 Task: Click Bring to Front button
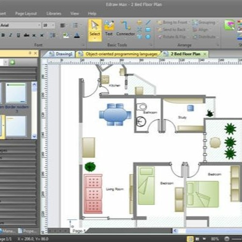tap(172, 22)
